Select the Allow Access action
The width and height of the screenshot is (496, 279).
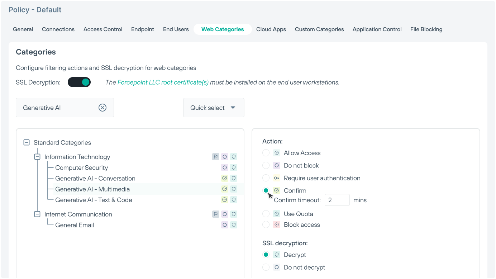[266, 153]
